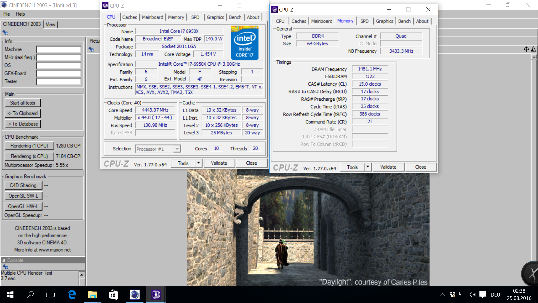Open the Action Center notification icon

pyautogui.click(x=483, y=294)
